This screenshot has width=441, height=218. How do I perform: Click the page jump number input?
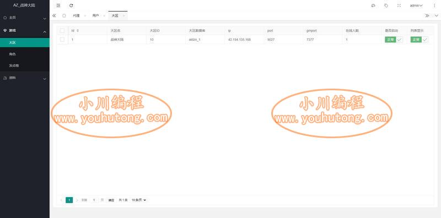(x=94, y=200)
